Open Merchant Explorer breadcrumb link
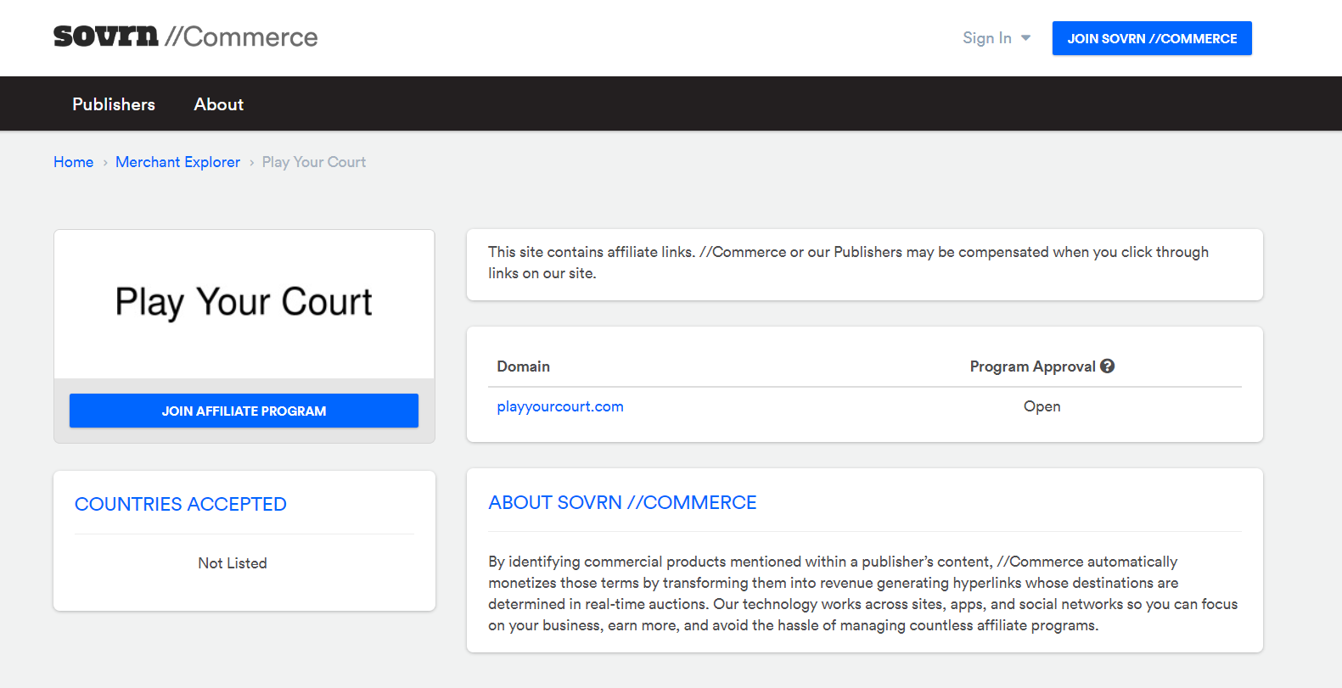 coord(177,162)
